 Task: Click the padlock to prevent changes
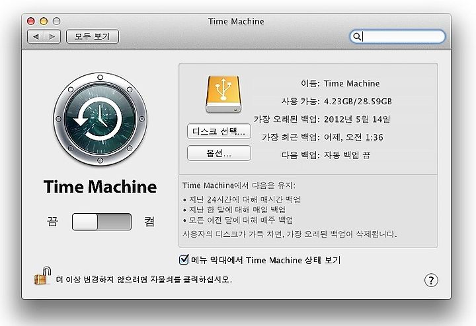(42, 276)
